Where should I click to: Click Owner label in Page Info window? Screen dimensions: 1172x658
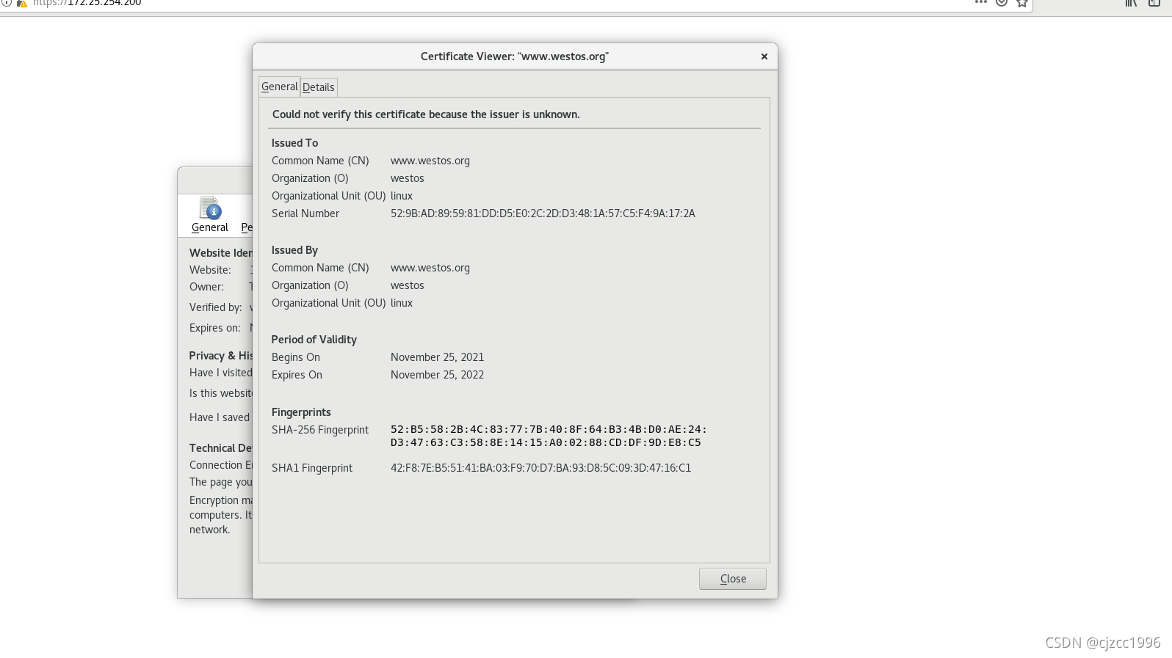206,287
